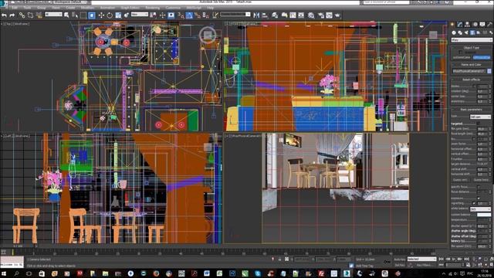Select the Geometry category in Create panel
This screenshot has height=278, width=494.
pyautogui.click(x=454, y=32)
